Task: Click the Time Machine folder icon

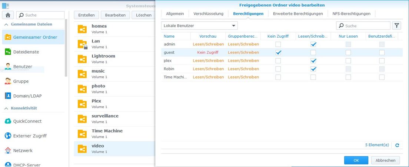Action: (x=82, y=134)
